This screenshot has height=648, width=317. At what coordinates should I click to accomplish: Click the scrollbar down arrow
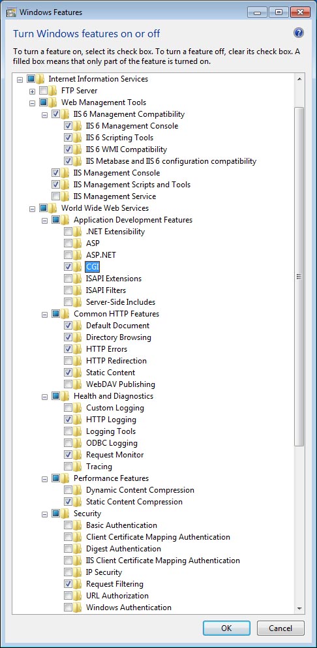pyautogui.click(x=299, y=608)
